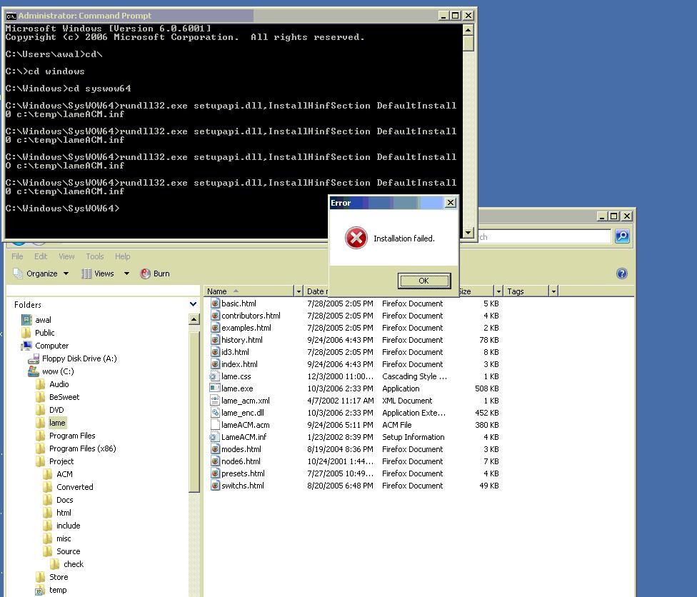Image resolution: width=697 pixels, height=597 pixels.
Task: Click the lame_acm.xml file icon
Action: (x=215, y=401)
